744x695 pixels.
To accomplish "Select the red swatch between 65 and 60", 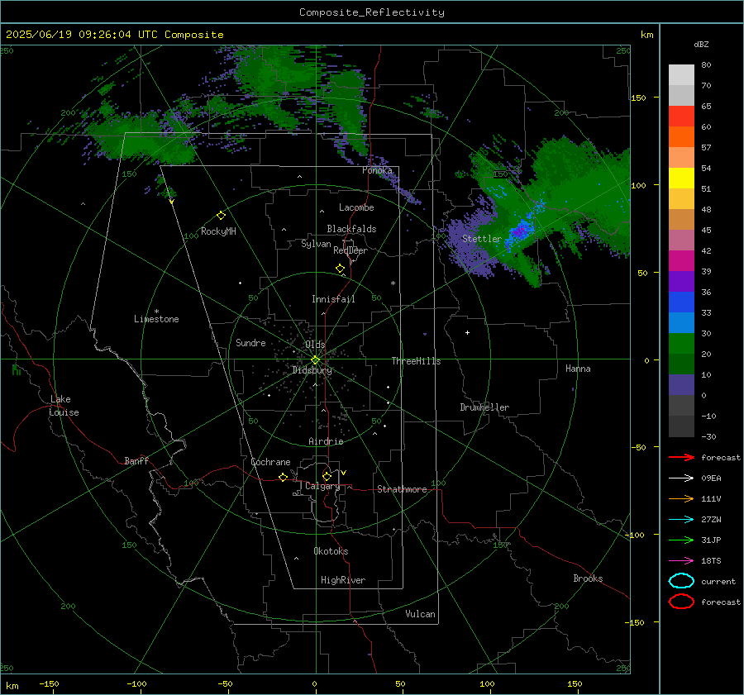I will 681,116.
